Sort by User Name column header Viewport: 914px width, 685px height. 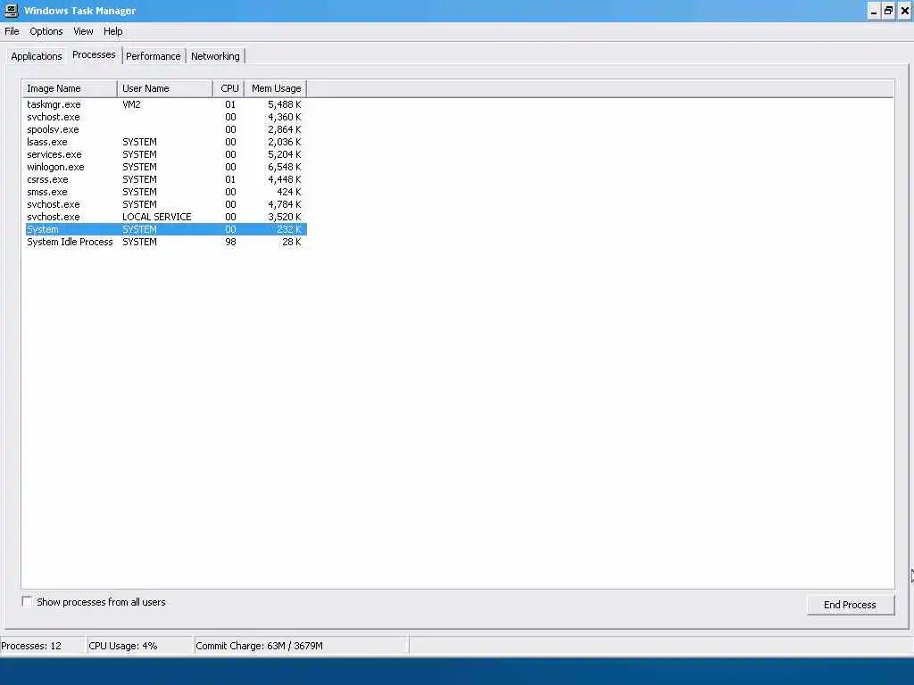click(165, 88)
